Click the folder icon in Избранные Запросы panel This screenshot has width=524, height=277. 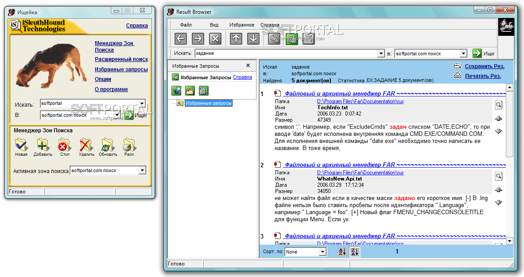click(x=190, y=90)
